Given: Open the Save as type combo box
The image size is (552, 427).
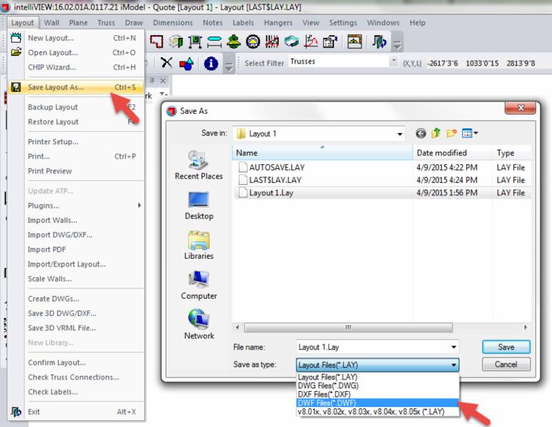Looking at the screenshot, I should pos(377,365).
